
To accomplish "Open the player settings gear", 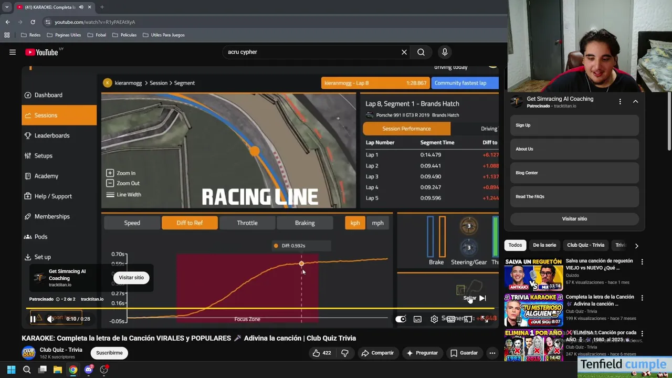I will pos(434,319).
